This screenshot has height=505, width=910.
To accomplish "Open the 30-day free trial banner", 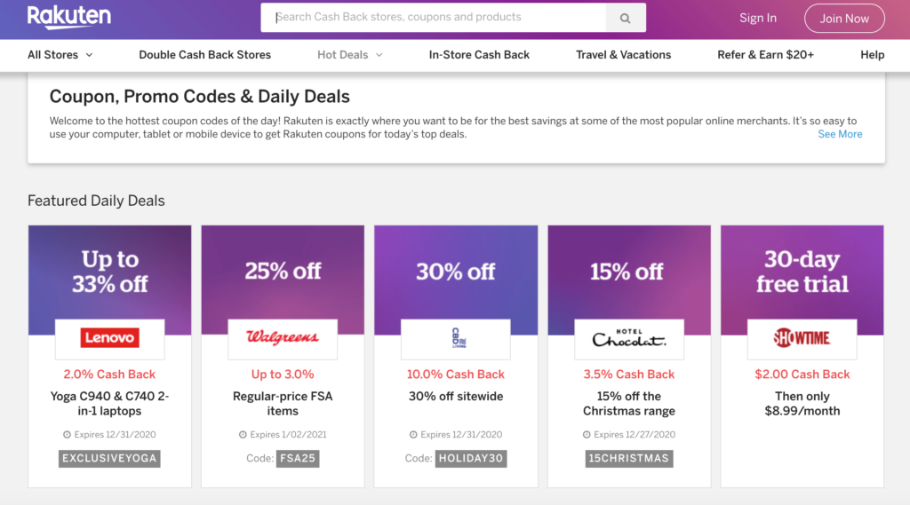I will click(802, 272).
